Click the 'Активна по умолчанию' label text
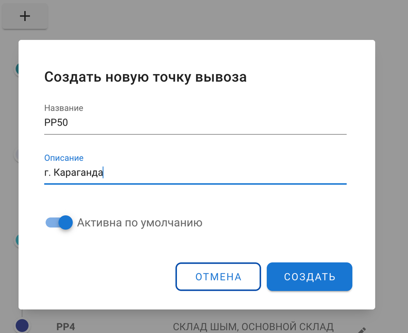The width and height of the screenshot is (408, 333). [x=139, y=222]
